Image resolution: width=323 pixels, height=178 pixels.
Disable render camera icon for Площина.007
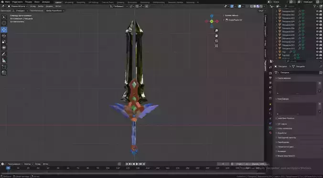click(321, 31)
